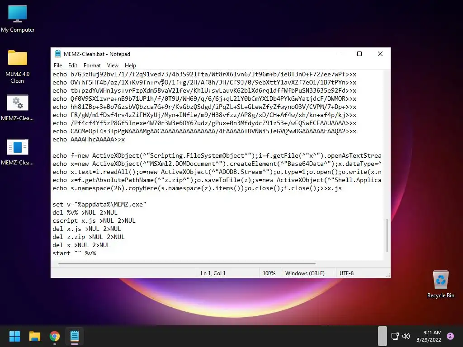Minimize the Notepad window
The image size is (463, 347).
(339, 54)
